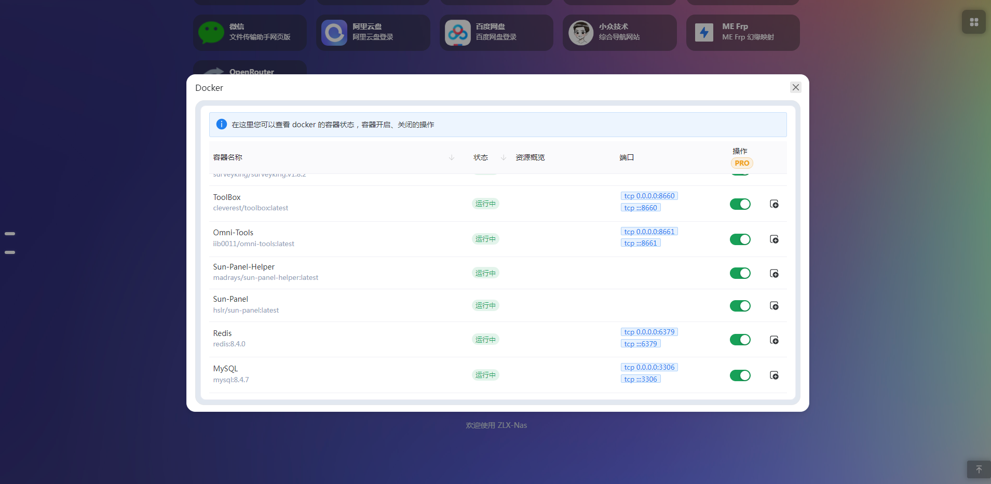
Task: Click the tcp 0.0.0.0:3306 port tag
Action: point(649,367)
